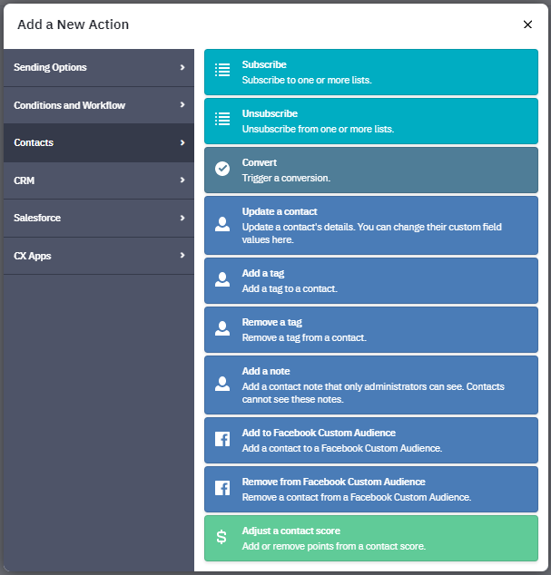
Task: Expand Sending Options chevron arrow
Action: click(x=182, y=67)
